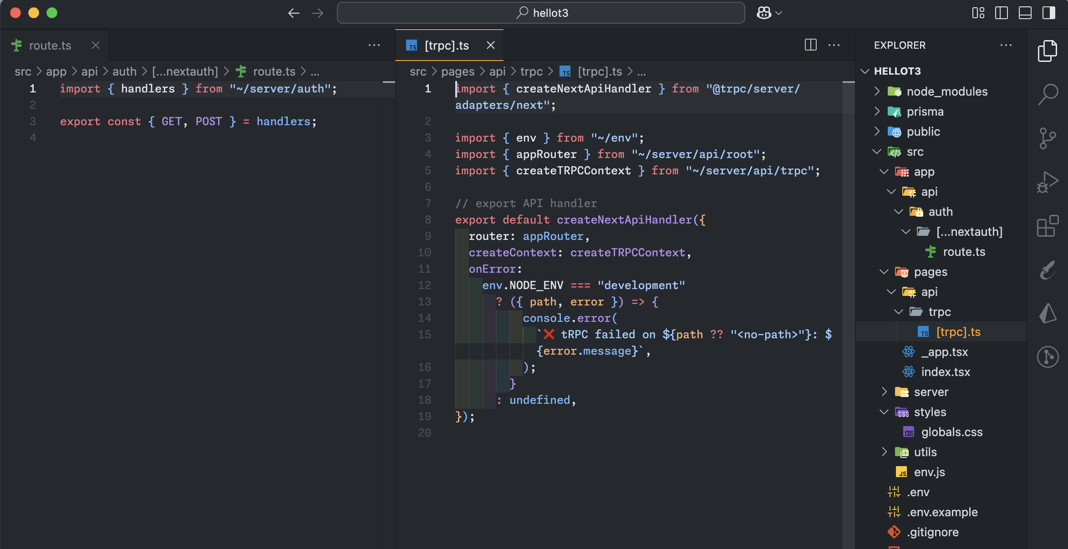Screen dimensions: 1068x549
Task: Collapse the styles folder
Action: pos(930,412)
